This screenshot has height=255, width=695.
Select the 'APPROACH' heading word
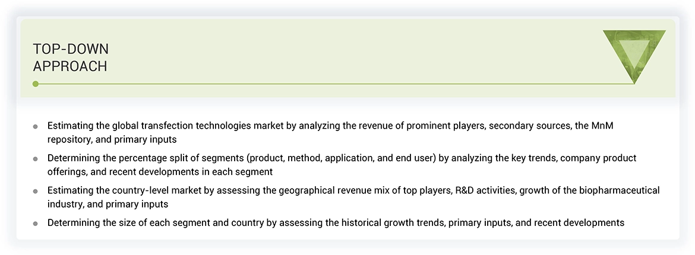[70, 66]
